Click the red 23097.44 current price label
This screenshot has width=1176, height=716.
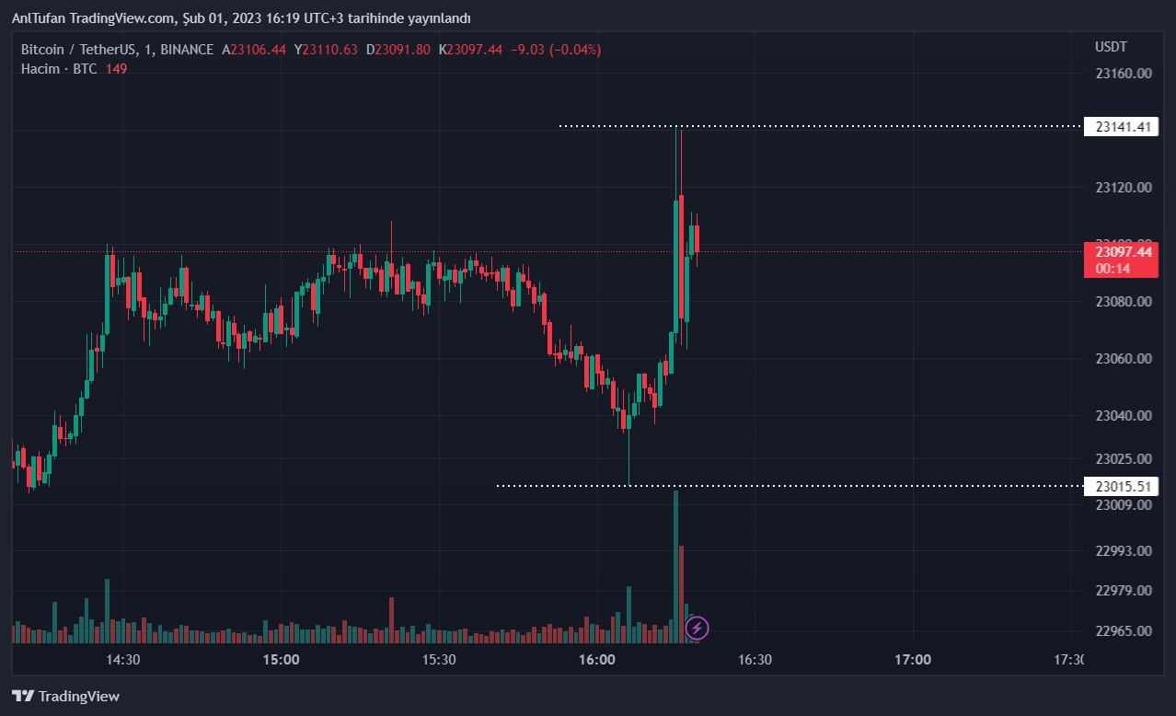click(x=1123, y=251)
